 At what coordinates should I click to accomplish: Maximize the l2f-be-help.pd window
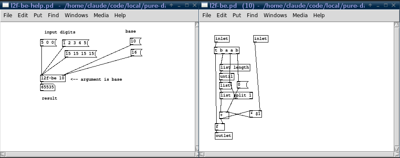tap(187, 5)
